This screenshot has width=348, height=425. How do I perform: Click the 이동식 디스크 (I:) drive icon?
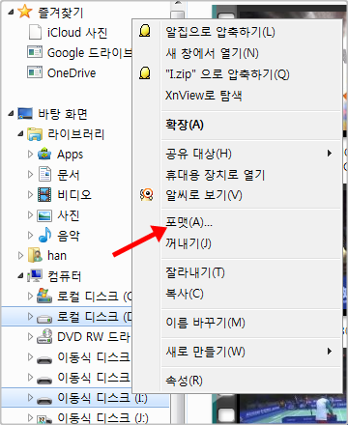[44, 400]
